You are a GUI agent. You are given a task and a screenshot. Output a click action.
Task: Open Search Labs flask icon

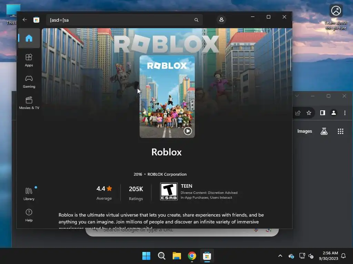pos(324,131)
